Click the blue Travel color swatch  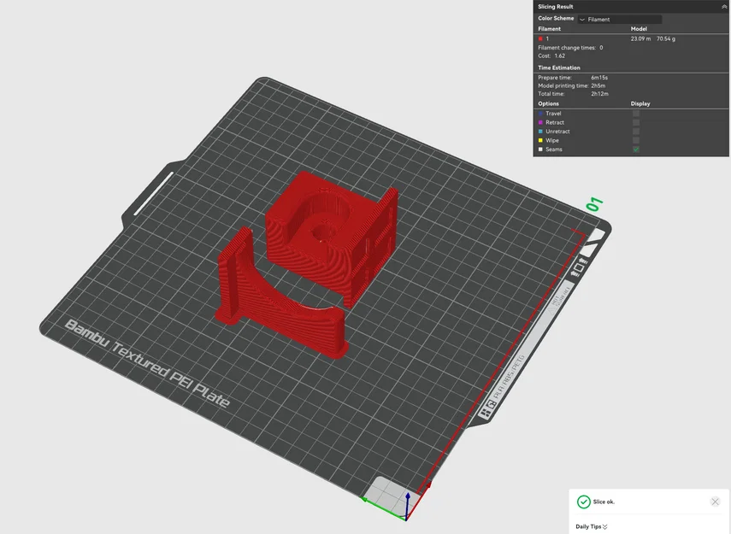pyautogui.click(x=540, y=114)
